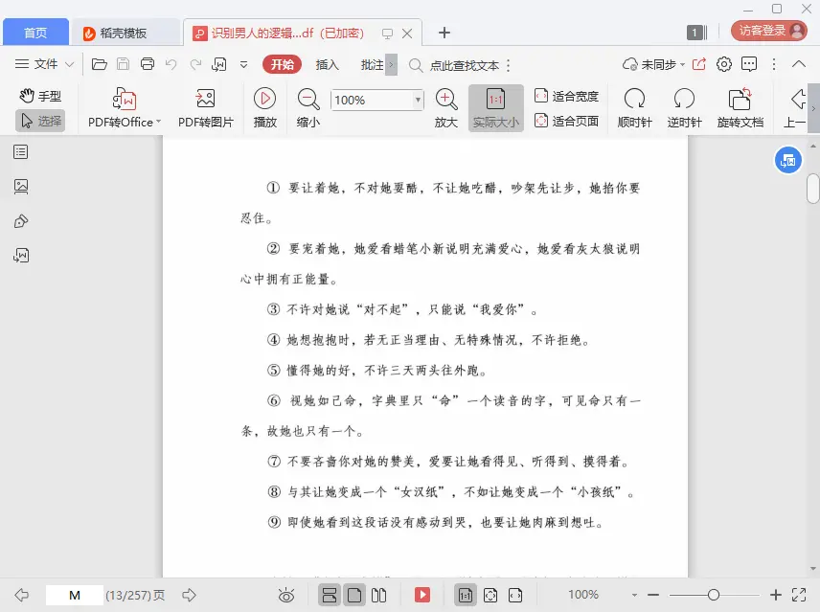
Task: Toggle two-page view
Action: (378, 595)
